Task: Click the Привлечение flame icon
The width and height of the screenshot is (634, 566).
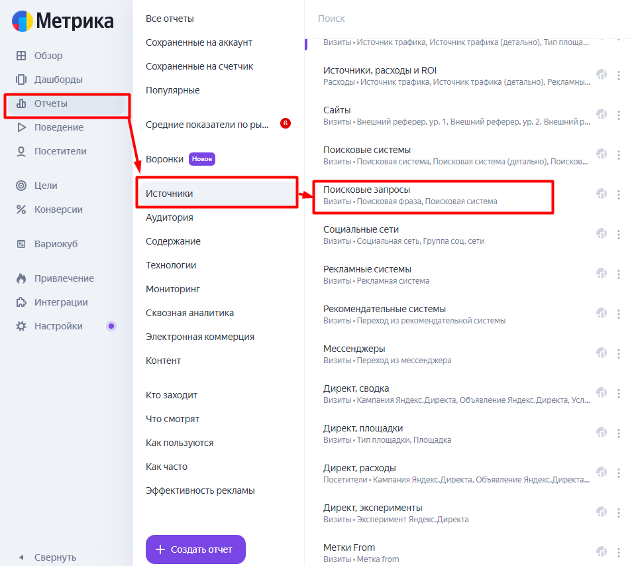Action: [21, 278]
